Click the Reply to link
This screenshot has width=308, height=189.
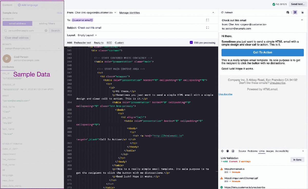[99, 43]
